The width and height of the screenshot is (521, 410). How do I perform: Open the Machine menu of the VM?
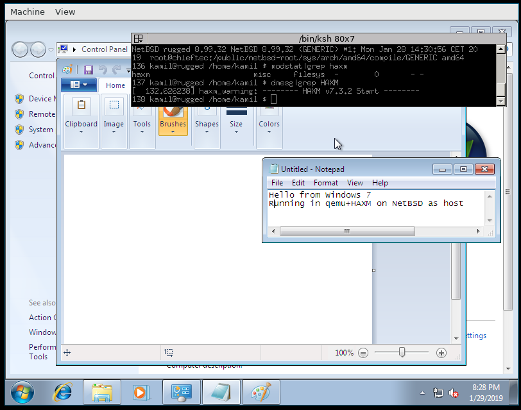point(28,12)
